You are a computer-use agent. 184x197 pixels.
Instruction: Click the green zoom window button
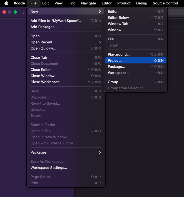tap(15, 12)
